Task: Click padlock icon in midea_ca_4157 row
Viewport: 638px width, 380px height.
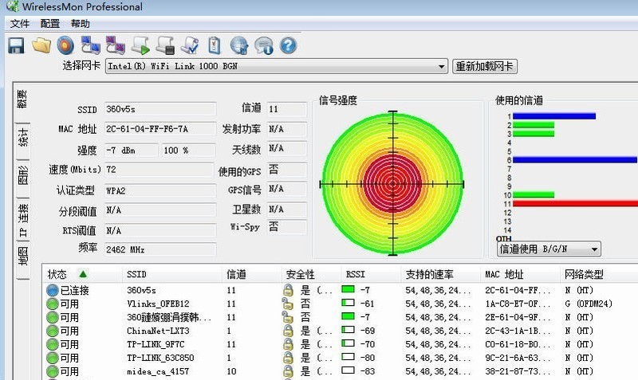Action: [288, 371]
